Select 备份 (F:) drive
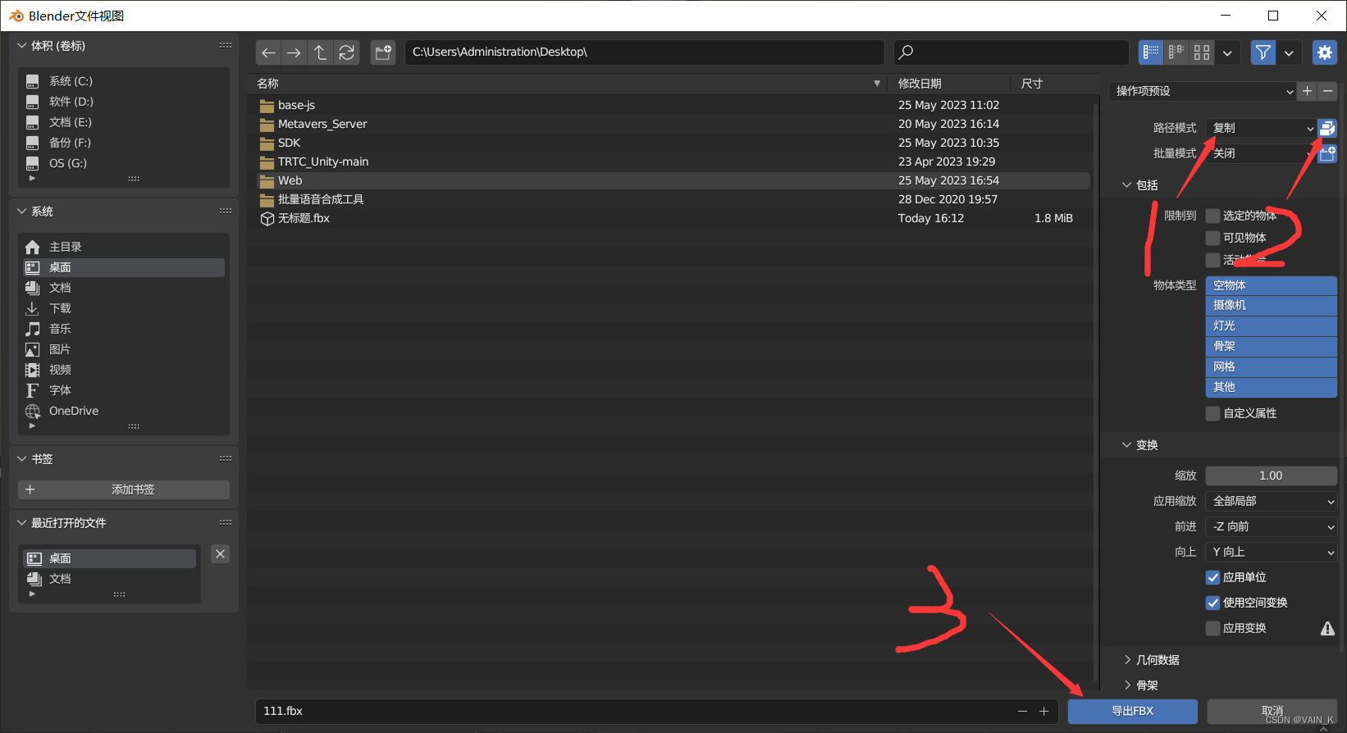This screenshot has height=733, width=1347. point(123,143)
